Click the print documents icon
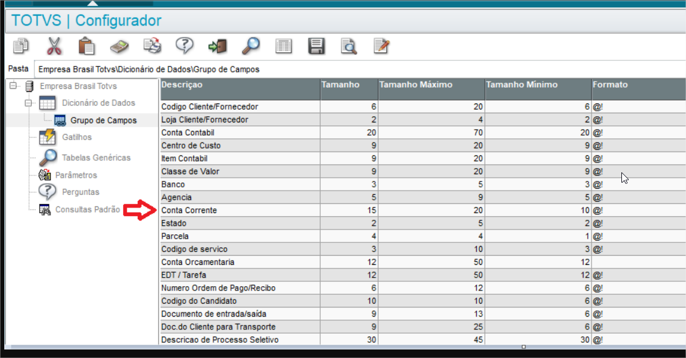 click(152, 46)
